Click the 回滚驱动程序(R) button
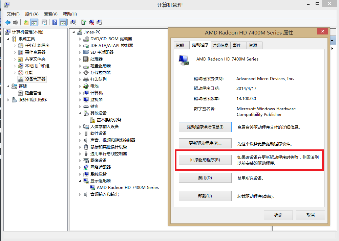This screenshot has width=339, height=241. point(205,160)
